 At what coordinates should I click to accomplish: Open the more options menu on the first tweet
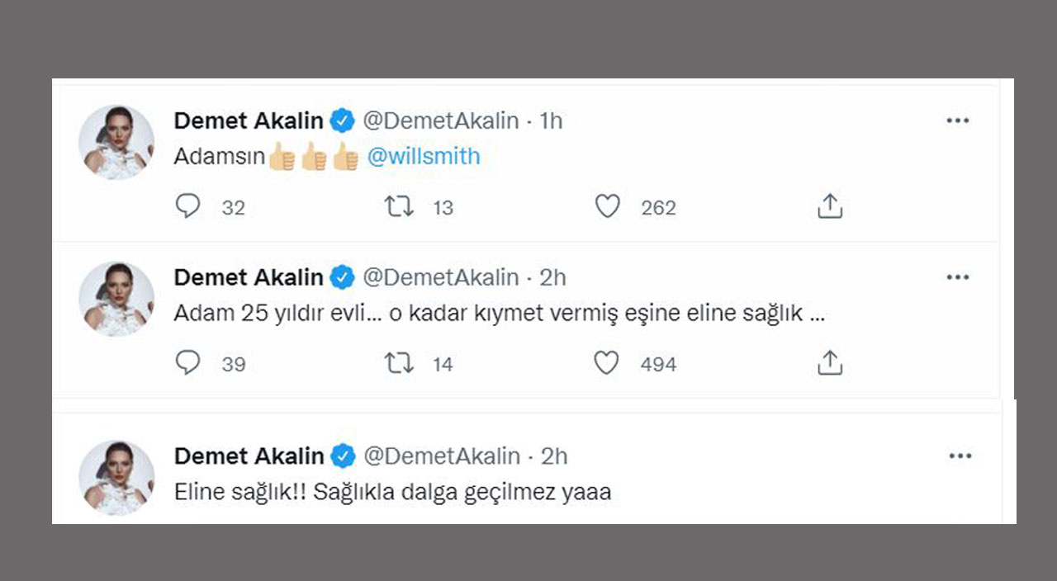[x=957, y=120]
